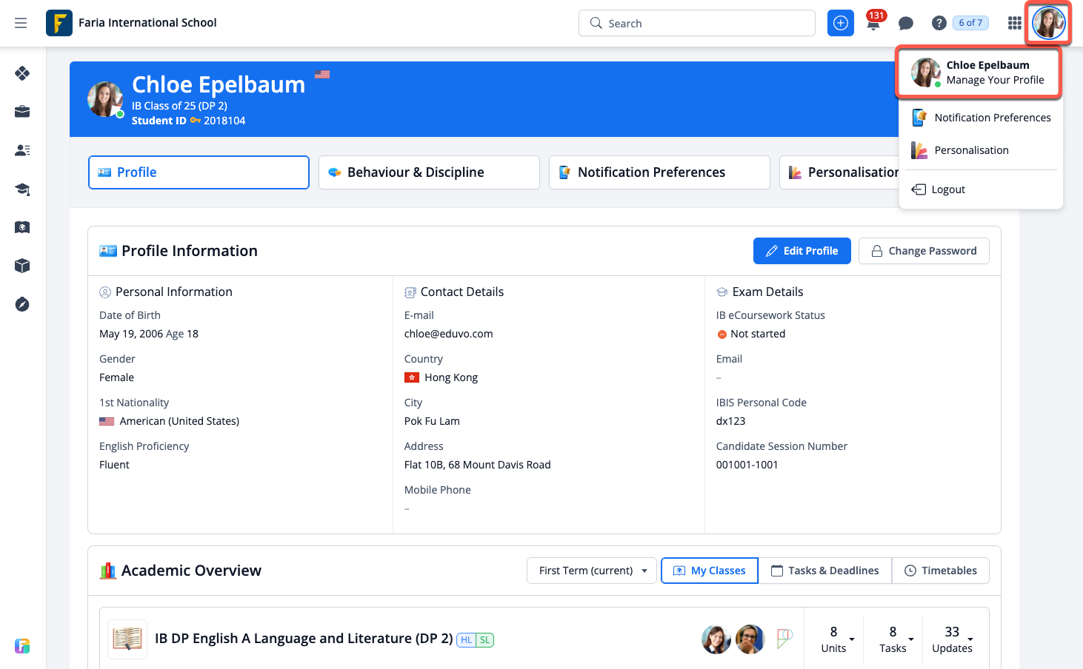The width and height of the screenshot is (1083, 669).
Task: Click the Change Password button
Action: 923,251
